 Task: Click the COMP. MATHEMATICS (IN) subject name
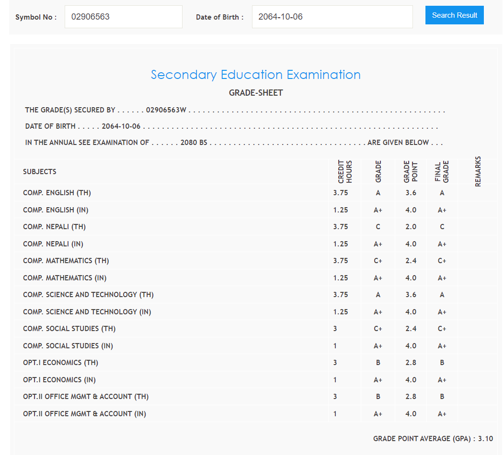tap(65, 278)
